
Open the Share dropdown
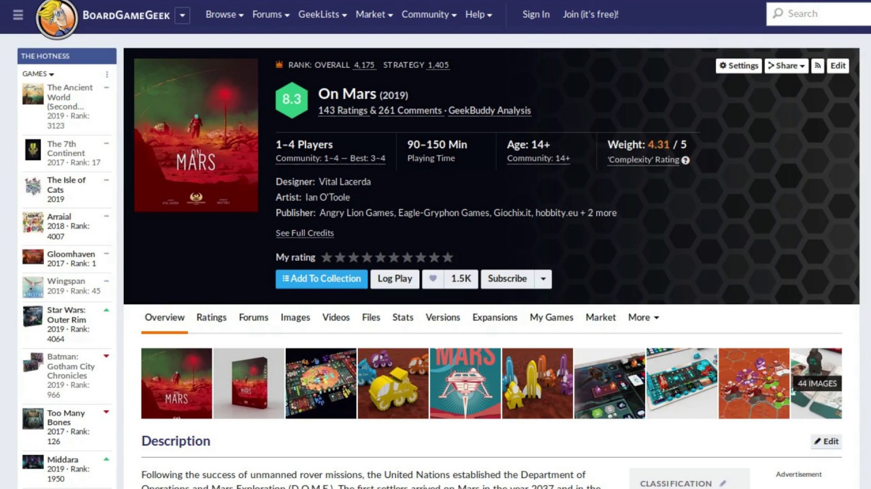click(786, 65)
